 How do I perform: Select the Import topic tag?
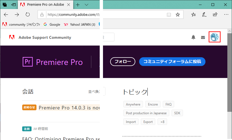click(131, 122)
